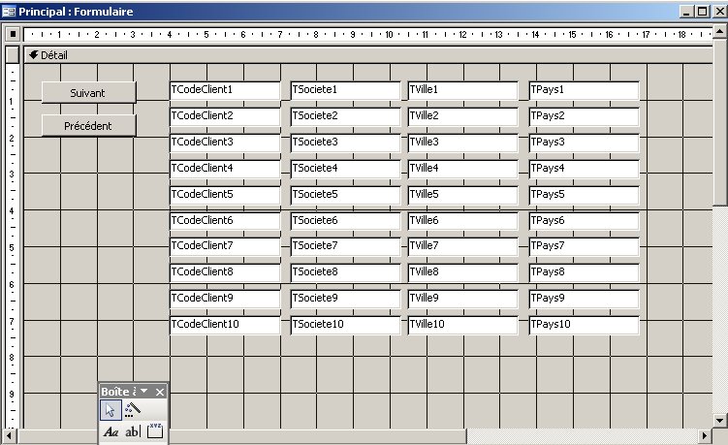Screen dimensions: 728x445
Task: Click the Suivant button
Action: [x=88, y=92]
